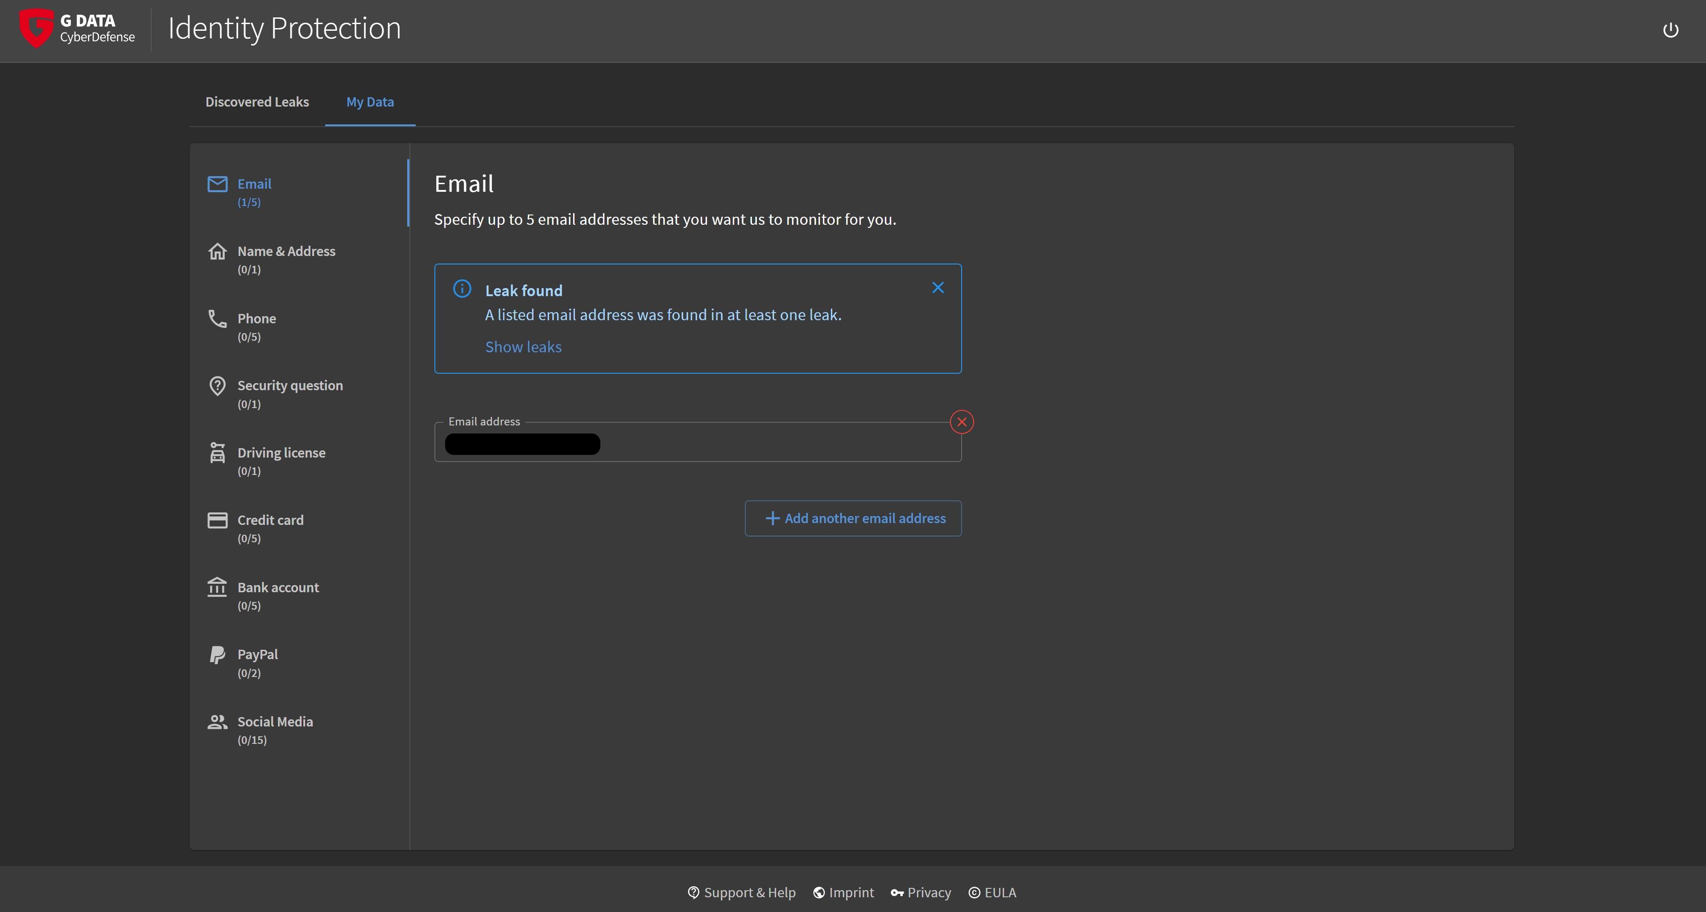
Task: Open the PayPal section
Action: tap(257, 662)
